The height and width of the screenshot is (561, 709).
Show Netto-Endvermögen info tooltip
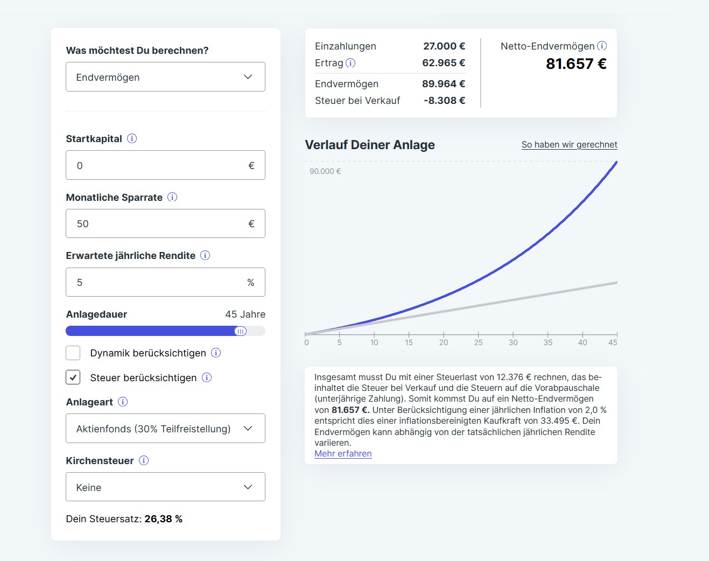point(602,46)
